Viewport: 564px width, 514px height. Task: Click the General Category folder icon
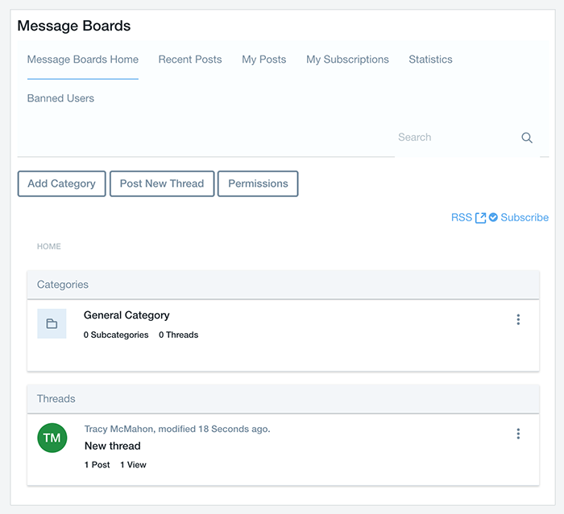pyautogui.click(x=52, y=323)
